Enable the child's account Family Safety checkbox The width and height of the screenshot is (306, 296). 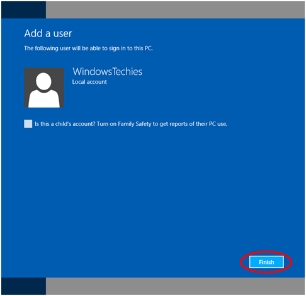click(28, 123)
